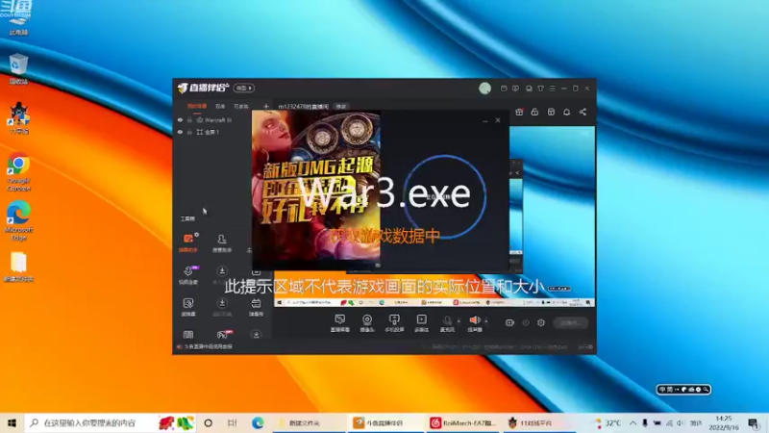Add a phone screen cast source (手机投屏)
Screen dimensions: 769x433
point(394,323)
